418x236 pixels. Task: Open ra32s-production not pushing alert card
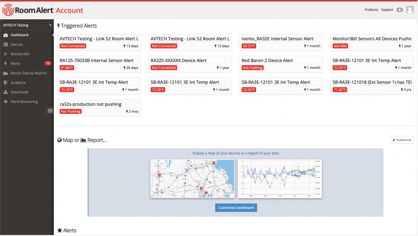[x=99, y=108]
